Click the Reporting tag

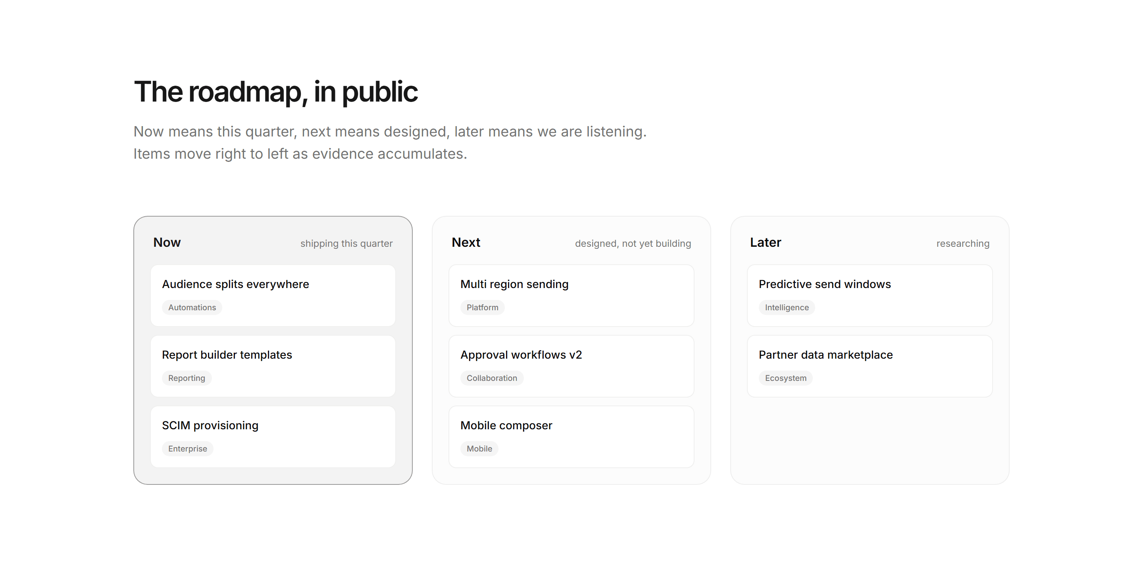(187, 378)
